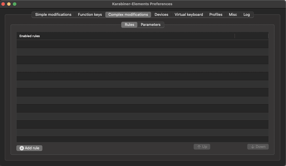Click the Down button

258,147
